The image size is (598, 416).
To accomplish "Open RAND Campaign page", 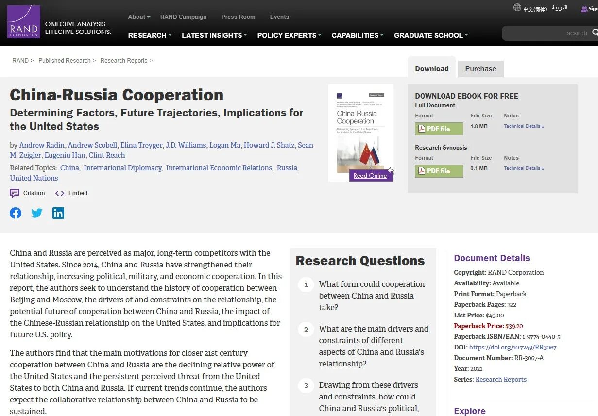I will (183, 17).
